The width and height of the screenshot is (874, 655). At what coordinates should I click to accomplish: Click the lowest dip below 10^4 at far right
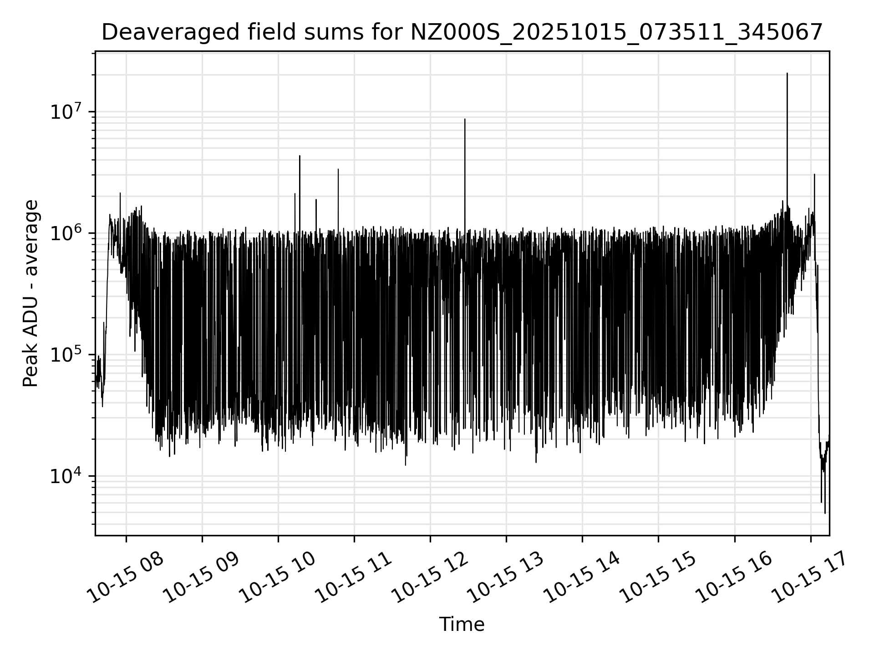tap(825, 513)
